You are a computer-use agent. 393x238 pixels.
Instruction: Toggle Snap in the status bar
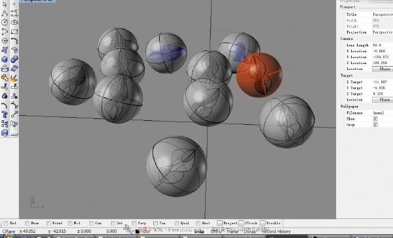coord(200,231)
